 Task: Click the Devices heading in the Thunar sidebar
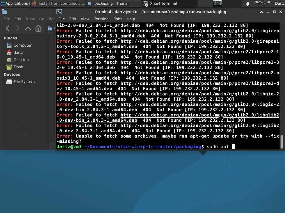12,74
